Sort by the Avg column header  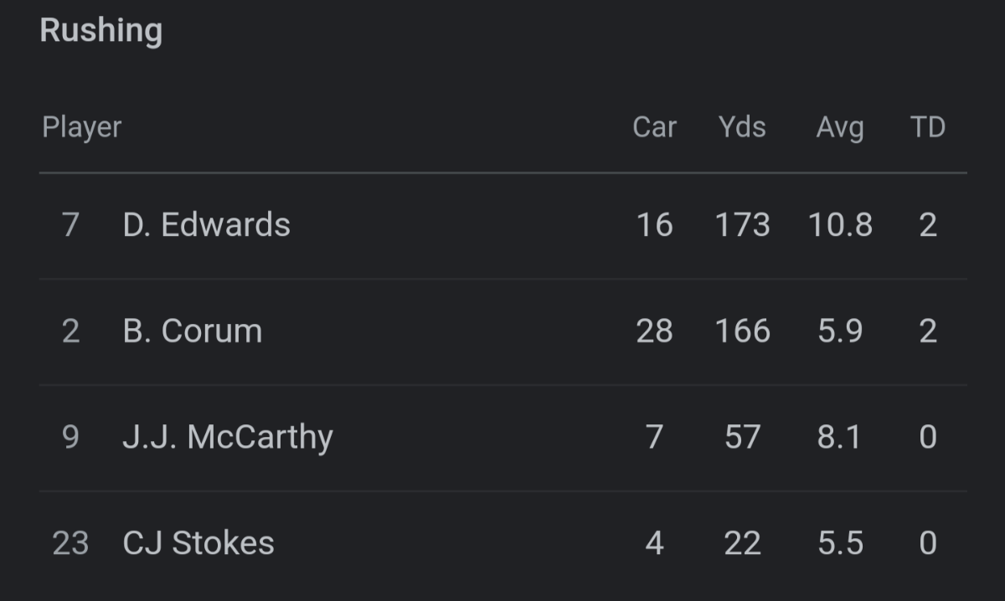839,127
